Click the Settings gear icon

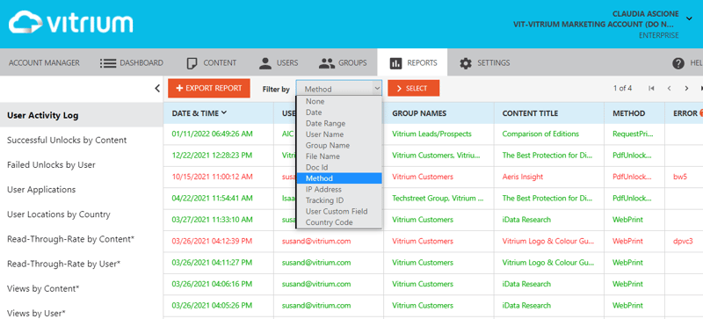pyautogui.click(x=466, y=63)
